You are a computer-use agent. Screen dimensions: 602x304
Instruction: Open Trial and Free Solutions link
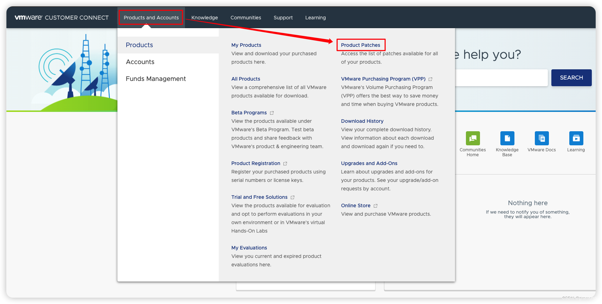click(260, 197)
